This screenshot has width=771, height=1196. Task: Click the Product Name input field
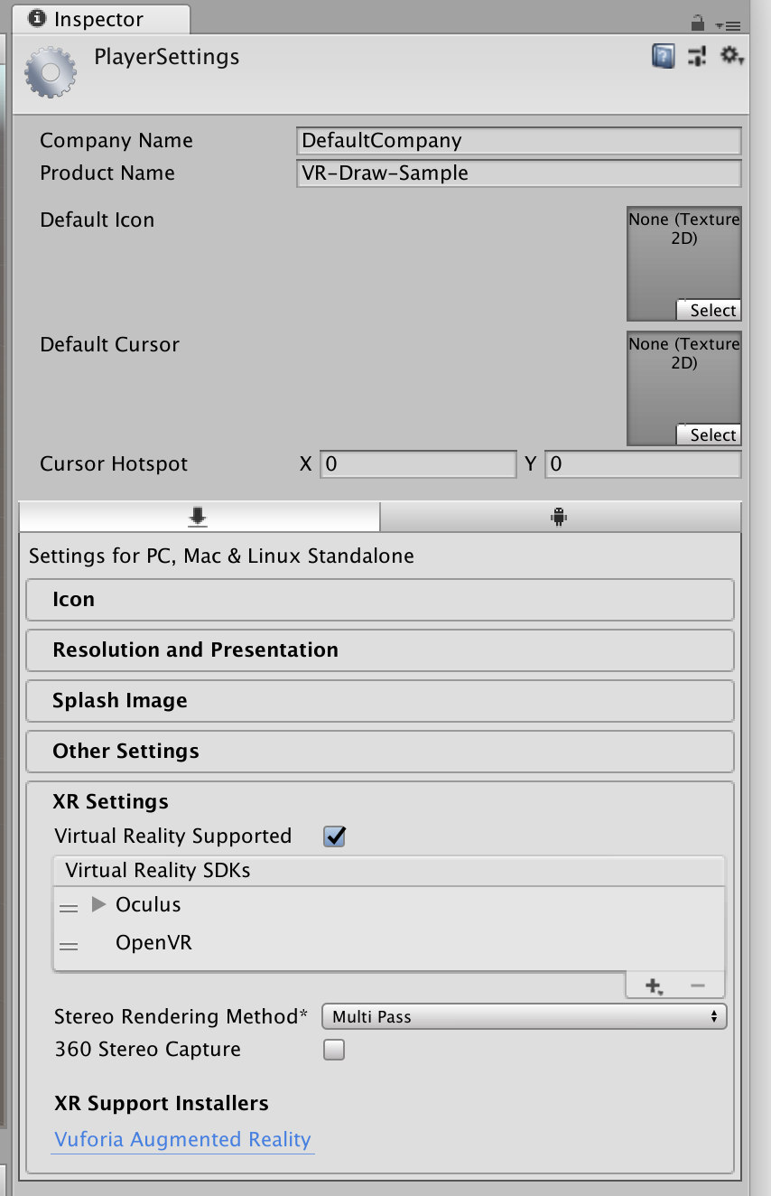click(x=518, y=173)
